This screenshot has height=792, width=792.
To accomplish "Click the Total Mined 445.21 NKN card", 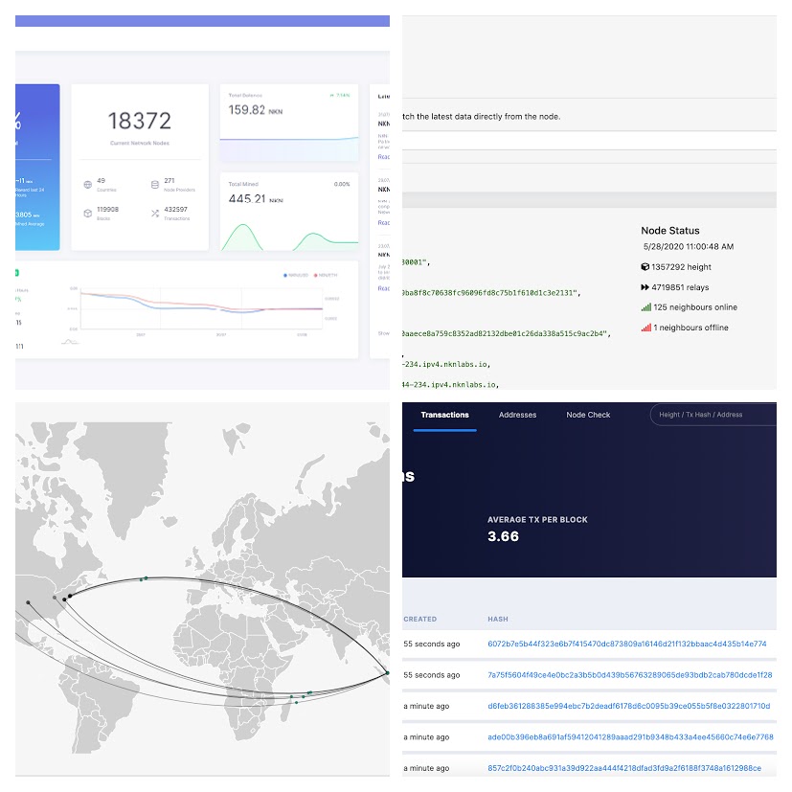I will pos(289,212).
